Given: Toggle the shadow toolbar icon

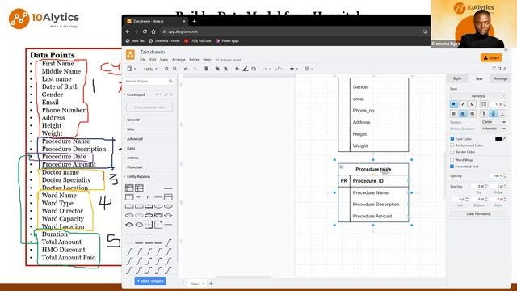Looking at the screenshot, I should tap(254, 69).
